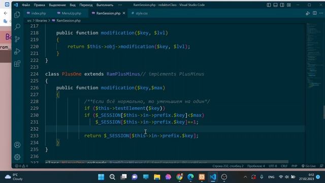Image resolution: width=325 pixels, height=183 pixels.
Task: Open editor More Actions ellipsis
Action: coord(321,13)
